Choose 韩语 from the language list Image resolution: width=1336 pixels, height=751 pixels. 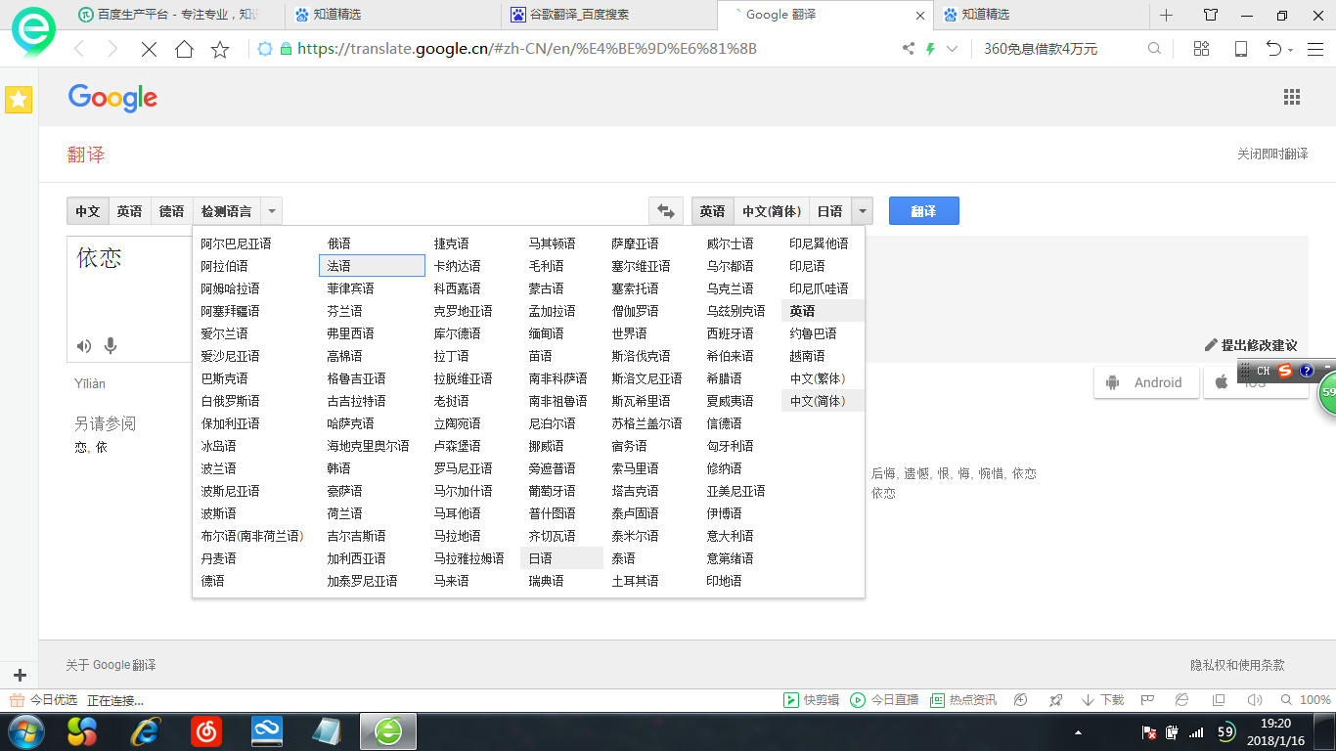[339, 468]
